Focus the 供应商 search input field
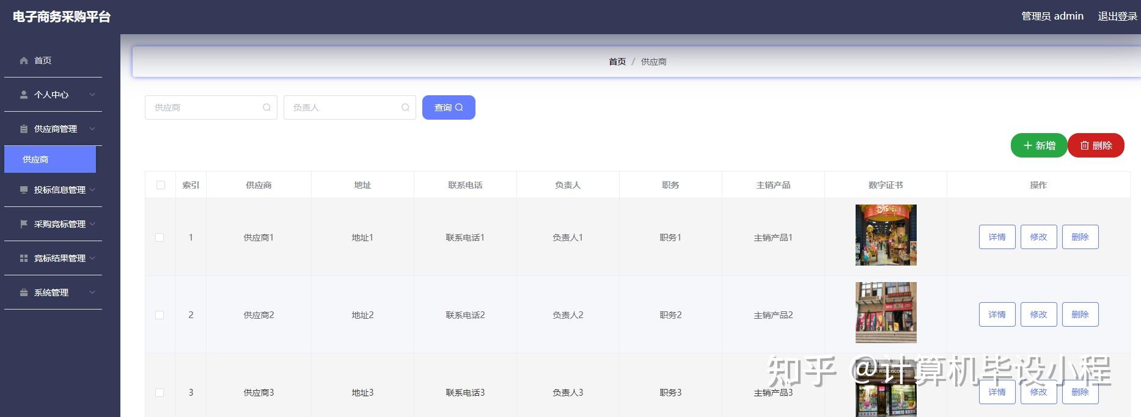Image resolution: width=1141 pixels, height=417 pixels. click(x=211, y=107)
